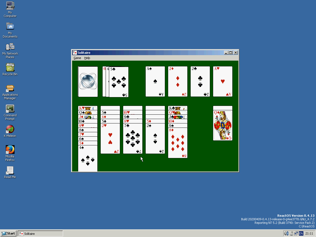Screen dimensions: 316x237
Task: Click the EN language indicator
Action: 301,233
